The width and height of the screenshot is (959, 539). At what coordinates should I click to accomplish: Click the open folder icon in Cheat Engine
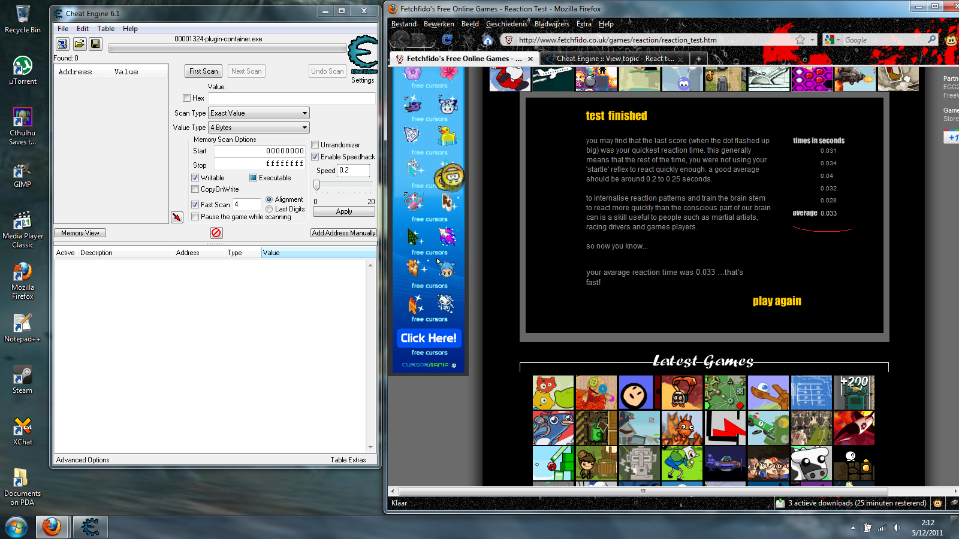pyautogui.click(x=79, y=44)
